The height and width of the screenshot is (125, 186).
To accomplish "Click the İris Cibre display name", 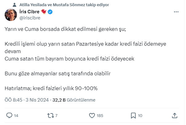I will tap(29, 12).
